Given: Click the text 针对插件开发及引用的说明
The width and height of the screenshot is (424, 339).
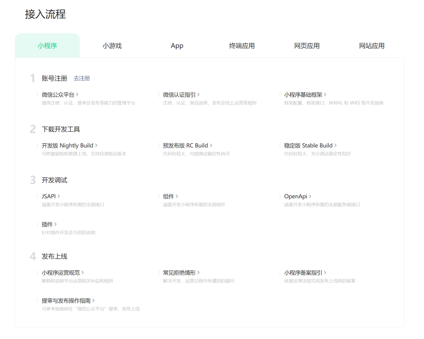Looking at the screenshot, I should point(68,233).
